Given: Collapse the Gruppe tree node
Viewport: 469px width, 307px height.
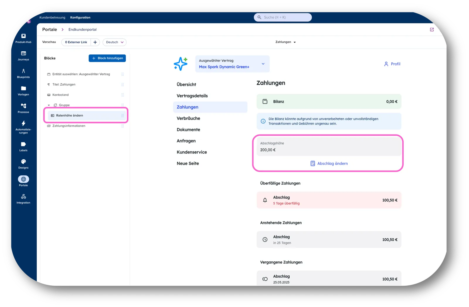Looking at the screenshot, I should click(49, 105).
